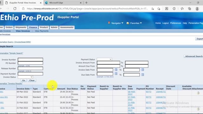The image size is (203, 114).
Task: Open the browser profile avatar
Action: coord(197,9)
